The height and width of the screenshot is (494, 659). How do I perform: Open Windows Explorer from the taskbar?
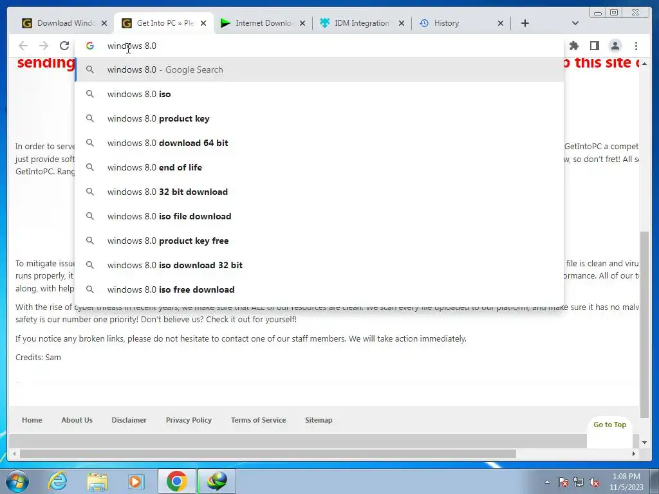pos(97,481)
